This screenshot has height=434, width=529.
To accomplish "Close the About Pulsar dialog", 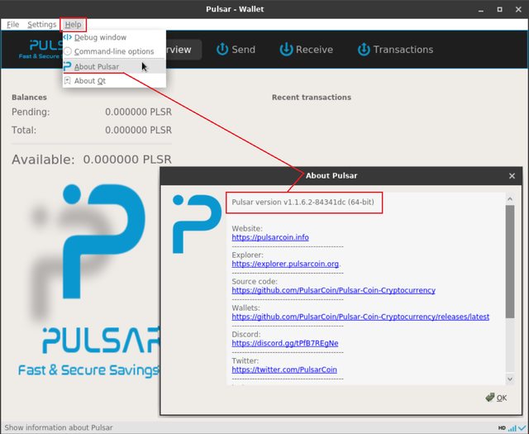I will pyautogui.click(x=512, y=176).
